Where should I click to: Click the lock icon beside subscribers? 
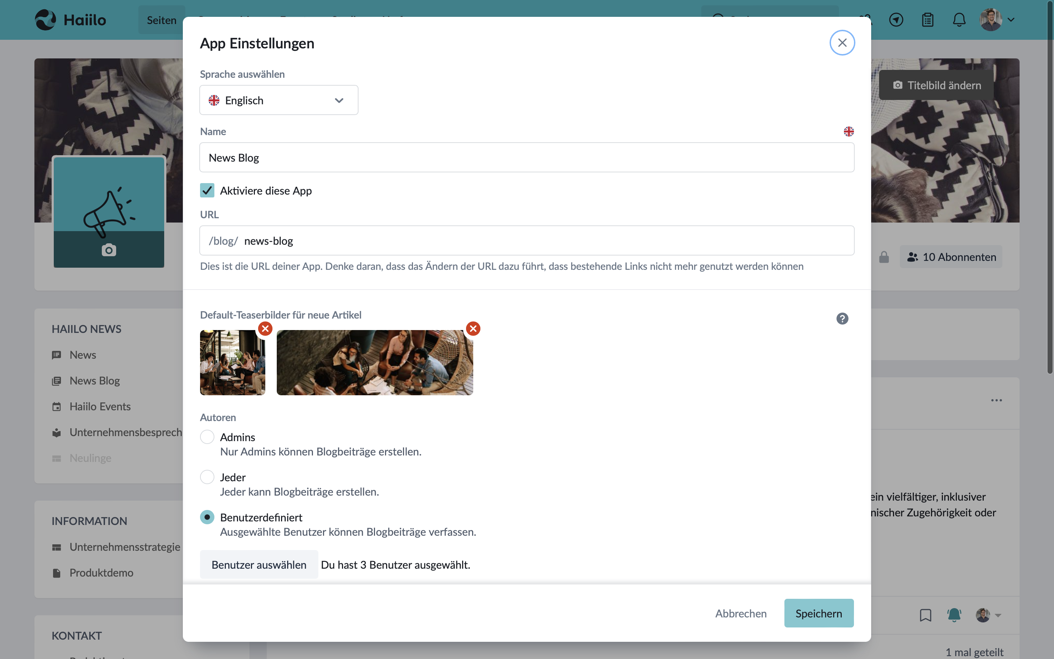[x=884, y=257]
